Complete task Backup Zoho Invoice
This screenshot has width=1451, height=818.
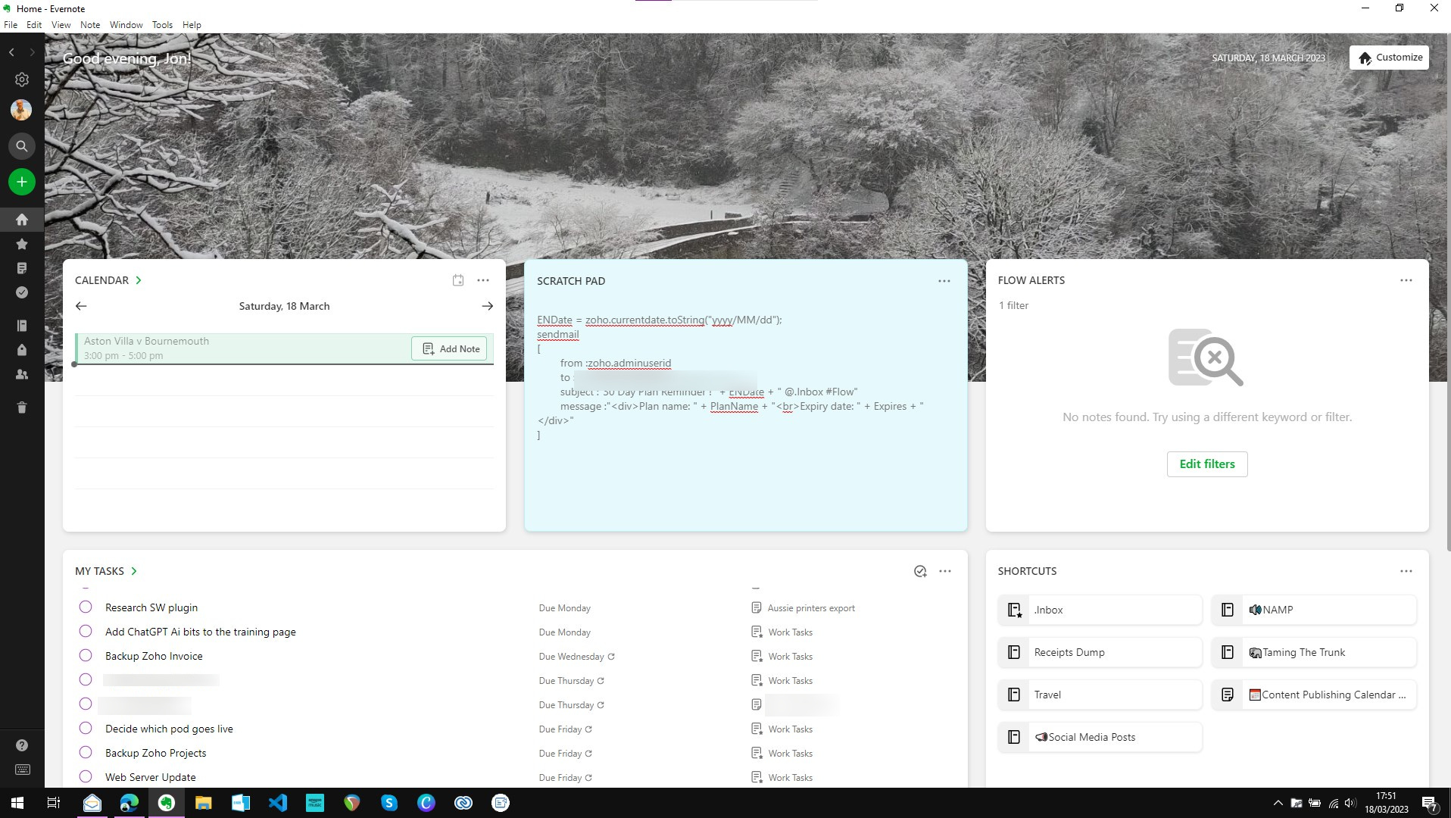86,655
